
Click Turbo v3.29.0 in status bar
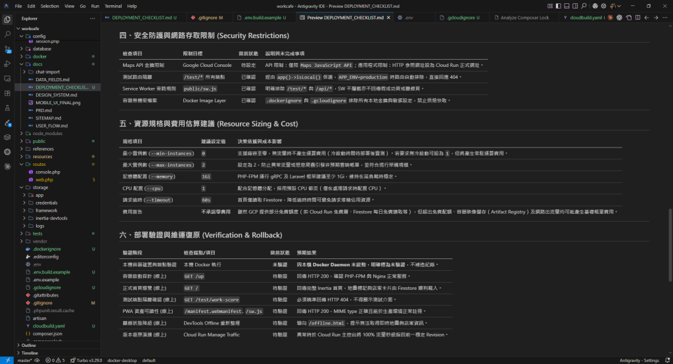coord(86,360)
